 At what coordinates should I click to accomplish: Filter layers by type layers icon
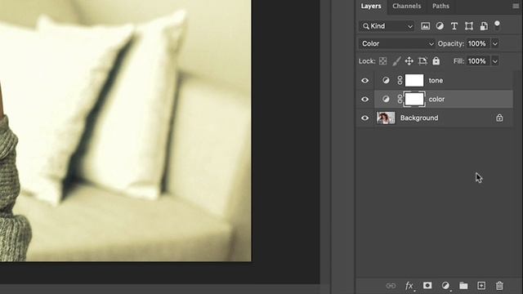tap(454, 26)
